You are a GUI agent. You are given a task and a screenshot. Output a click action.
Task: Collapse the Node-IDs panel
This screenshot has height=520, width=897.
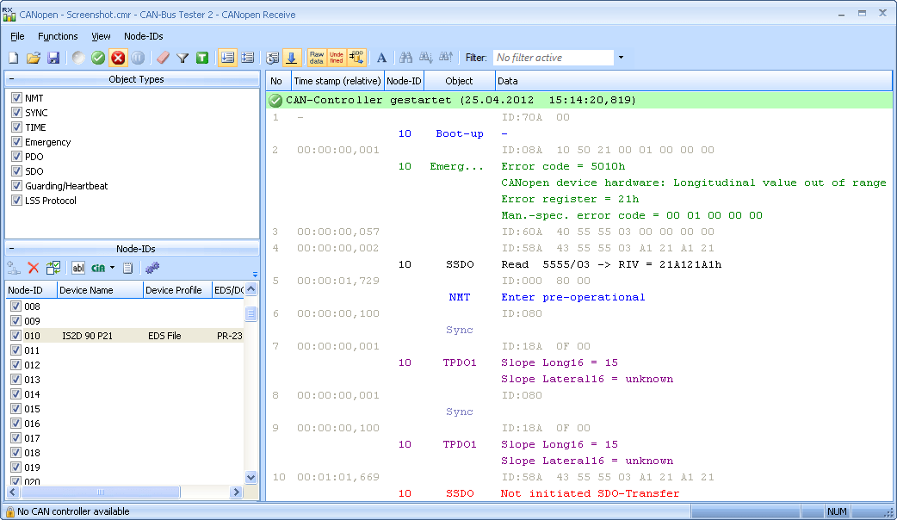click(x=11, y=248)
